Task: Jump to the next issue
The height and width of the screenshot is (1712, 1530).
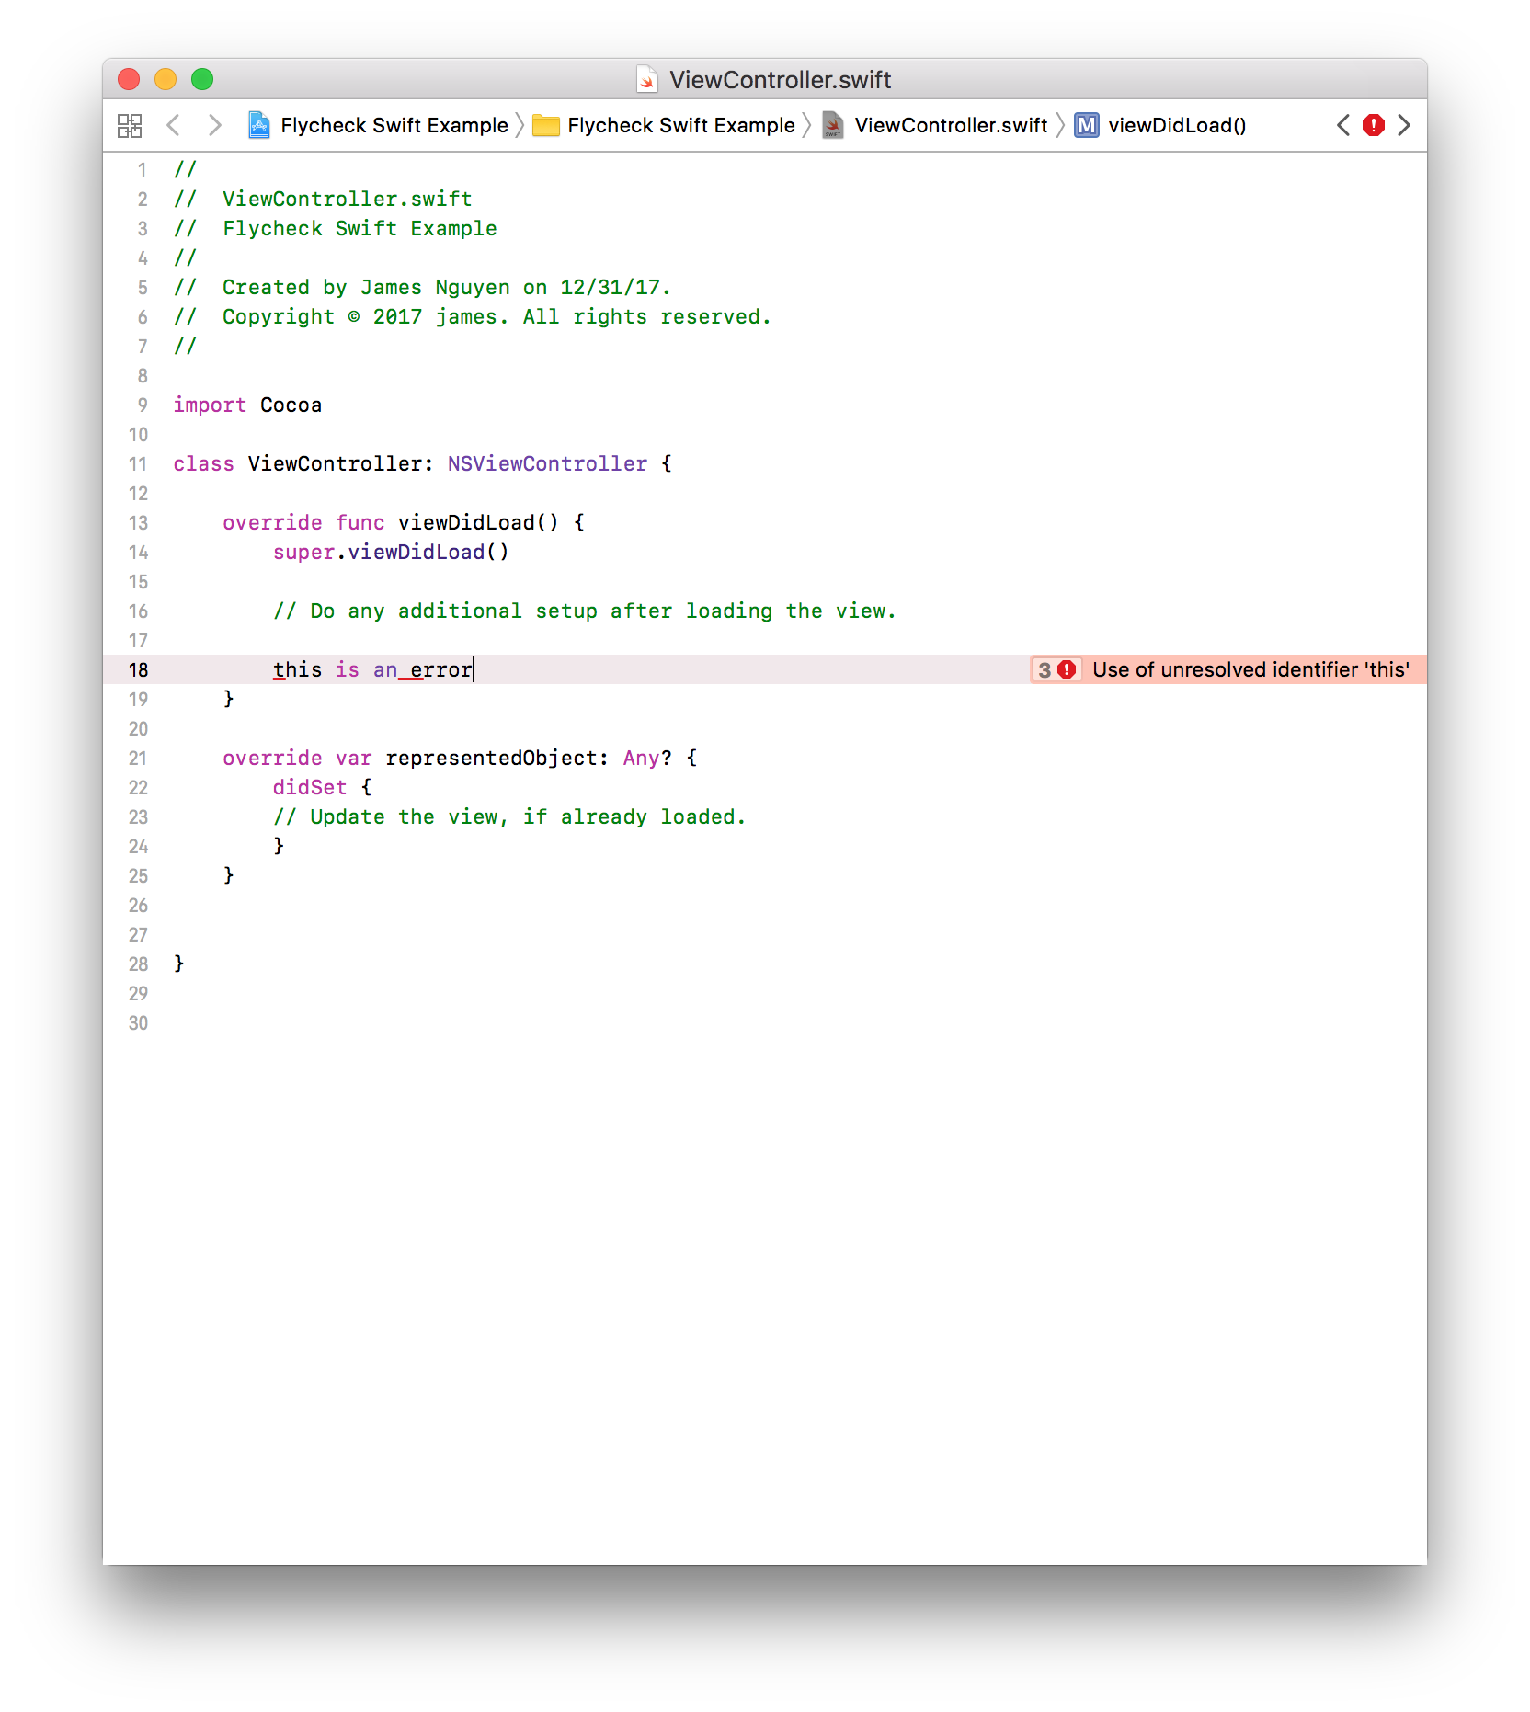Action: coord(1404,125)
